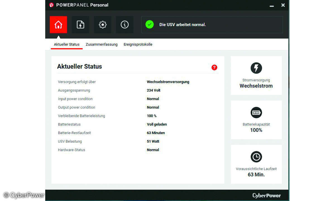Click the red help question mark
335x201 pixels.
[214, 67]
